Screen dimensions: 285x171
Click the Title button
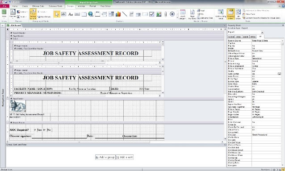tap(201, 14)
